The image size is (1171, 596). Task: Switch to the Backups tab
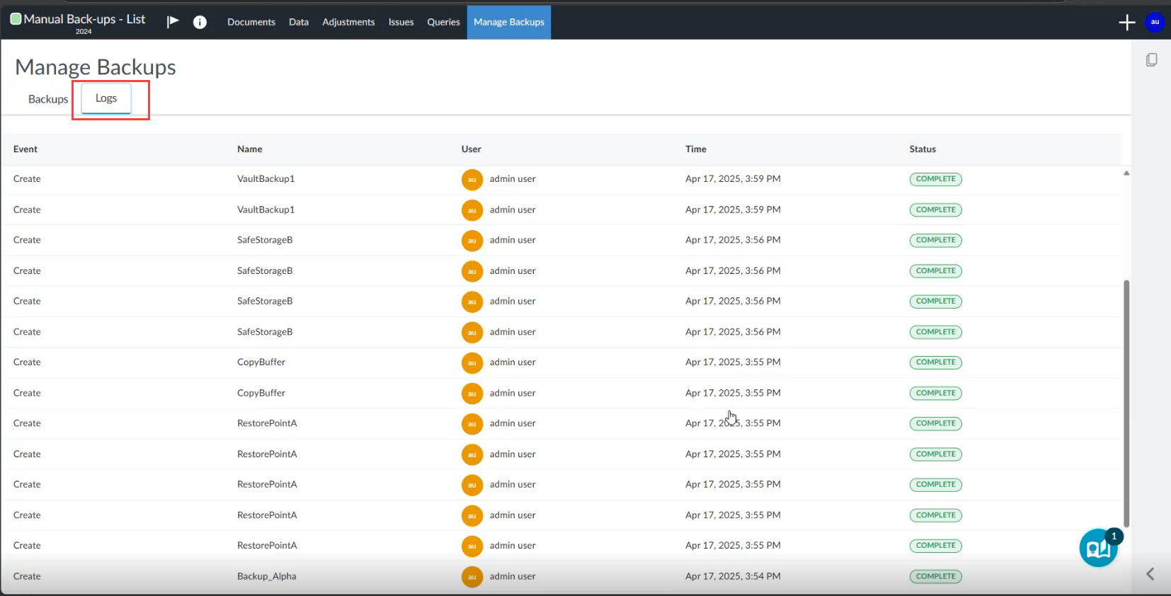coord(48,99)
